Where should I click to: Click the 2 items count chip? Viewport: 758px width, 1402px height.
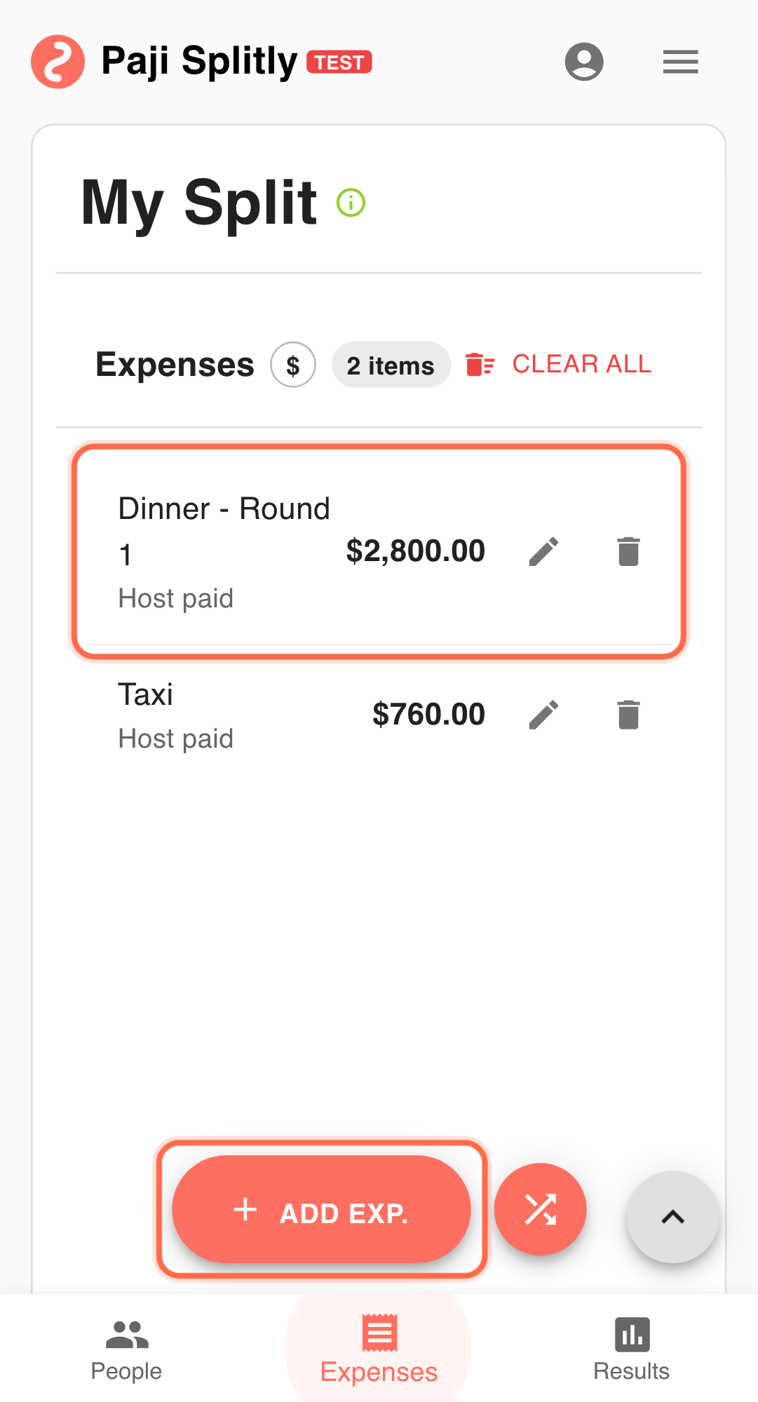coord(391,365)
